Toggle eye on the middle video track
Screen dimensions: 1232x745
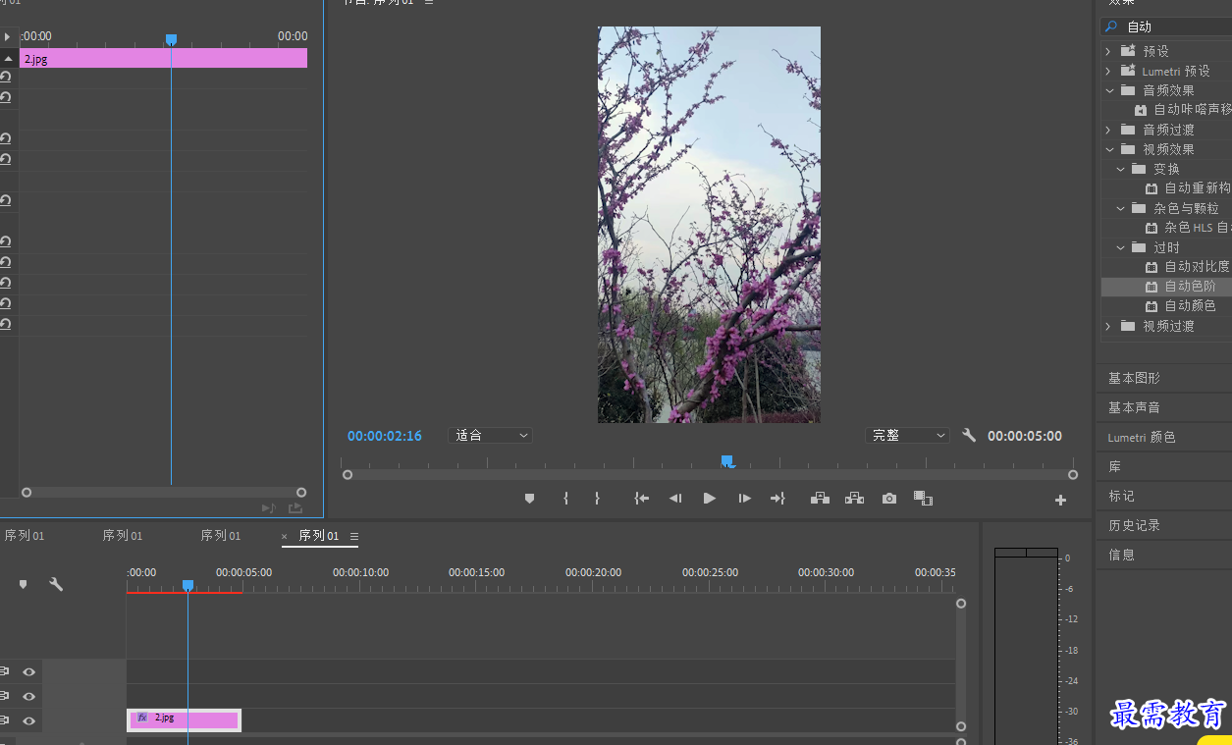click(x=29, y=696)
